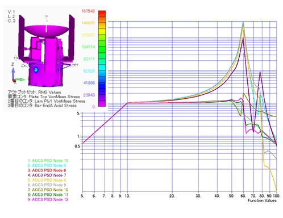This screenshot has width=283, height=218.
Task: Select legend entry ACC3 PSD Node 5
Action: click(x=47, y=166)
